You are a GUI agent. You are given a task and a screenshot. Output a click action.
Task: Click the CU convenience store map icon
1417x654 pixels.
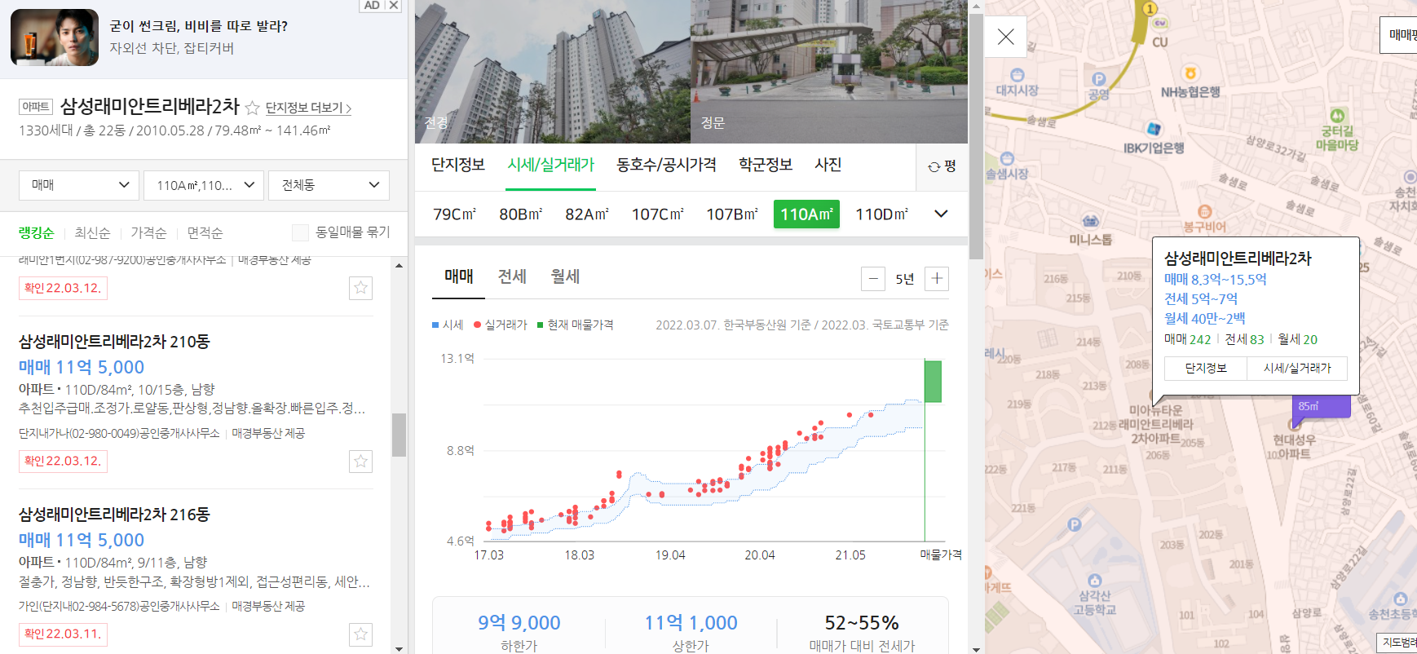(1160, 24)
